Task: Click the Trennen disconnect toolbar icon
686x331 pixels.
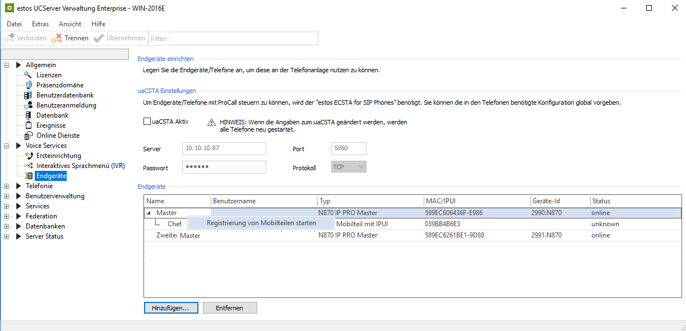Action: [x=57, y=38]
